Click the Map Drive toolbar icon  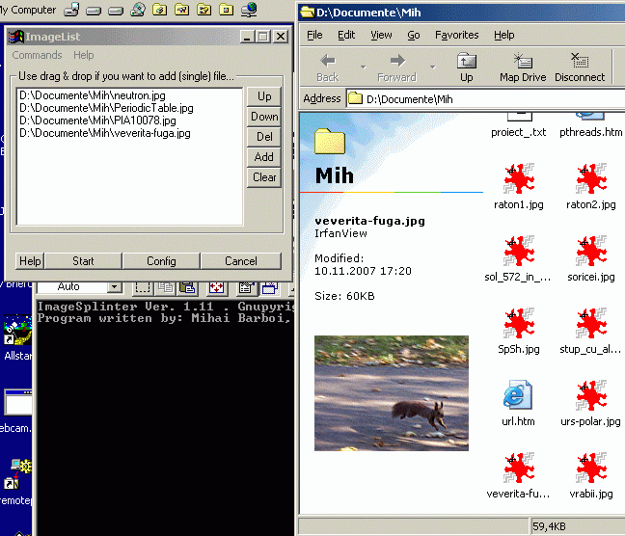click(x=523, y=66)
